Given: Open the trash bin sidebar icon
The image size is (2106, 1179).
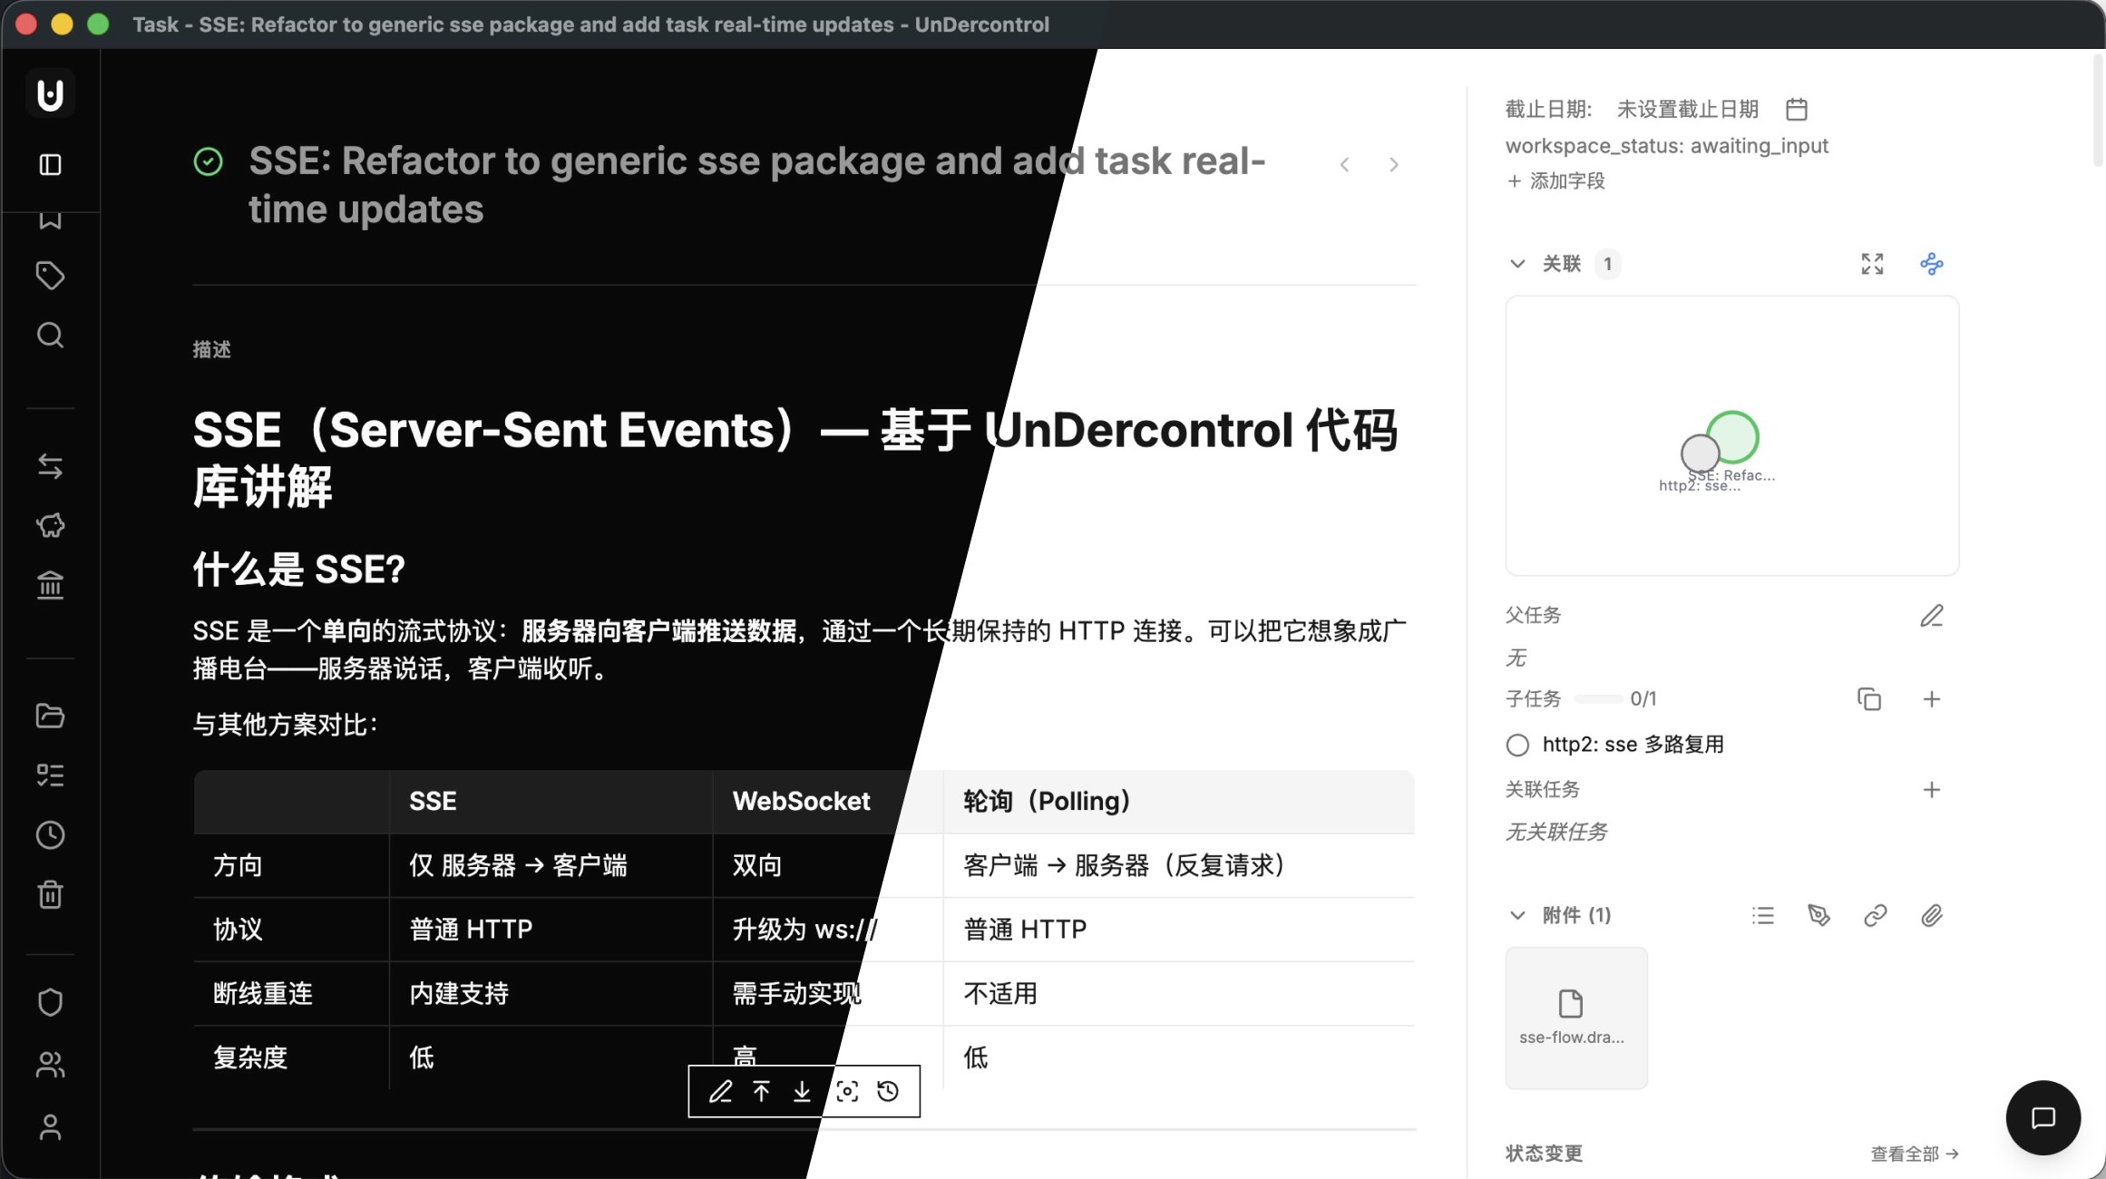Looking at the screenshot, I should pyautogui.click(x=50, y=894).
